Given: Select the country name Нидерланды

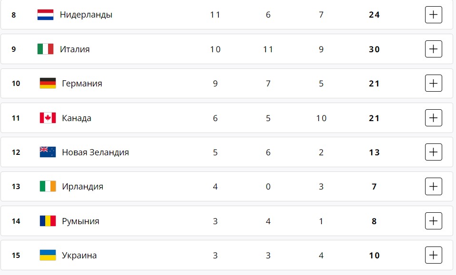Looking at the screenshot, I should 86,15.
